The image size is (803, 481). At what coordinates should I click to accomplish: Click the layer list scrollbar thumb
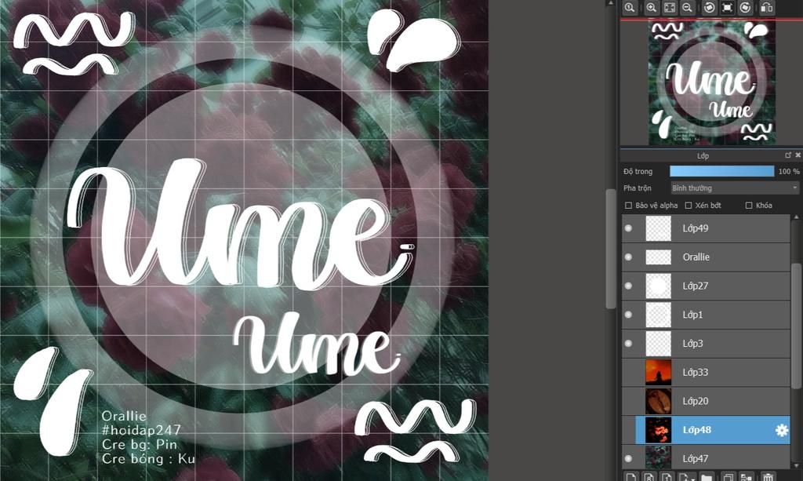[x=797, y=326]
